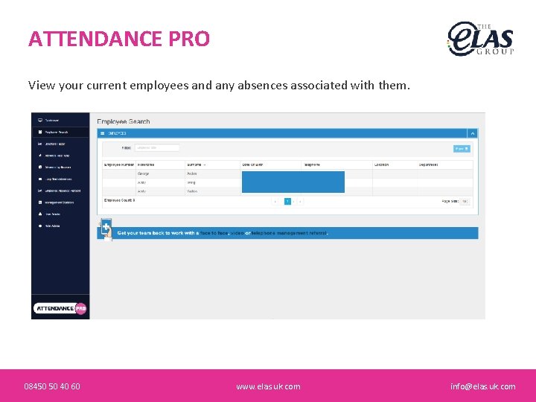
Task: Open Dashboard monitor icon in sidebar
Action: pyautogui.click(x=40, y=121)
